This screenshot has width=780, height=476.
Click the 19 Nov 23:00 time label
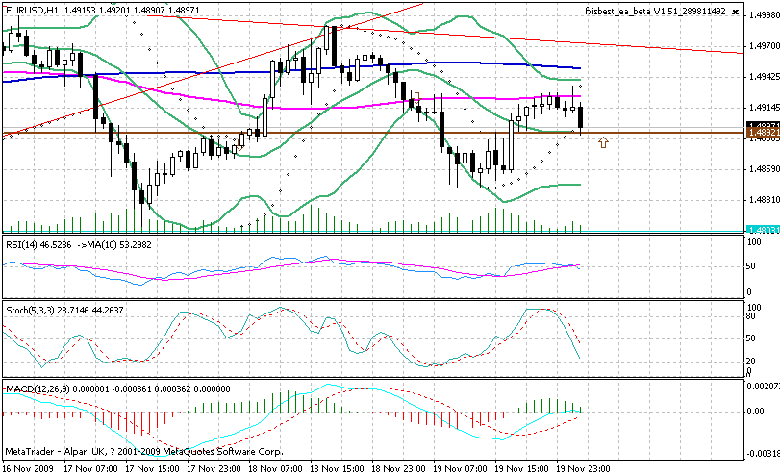[583, 468]
